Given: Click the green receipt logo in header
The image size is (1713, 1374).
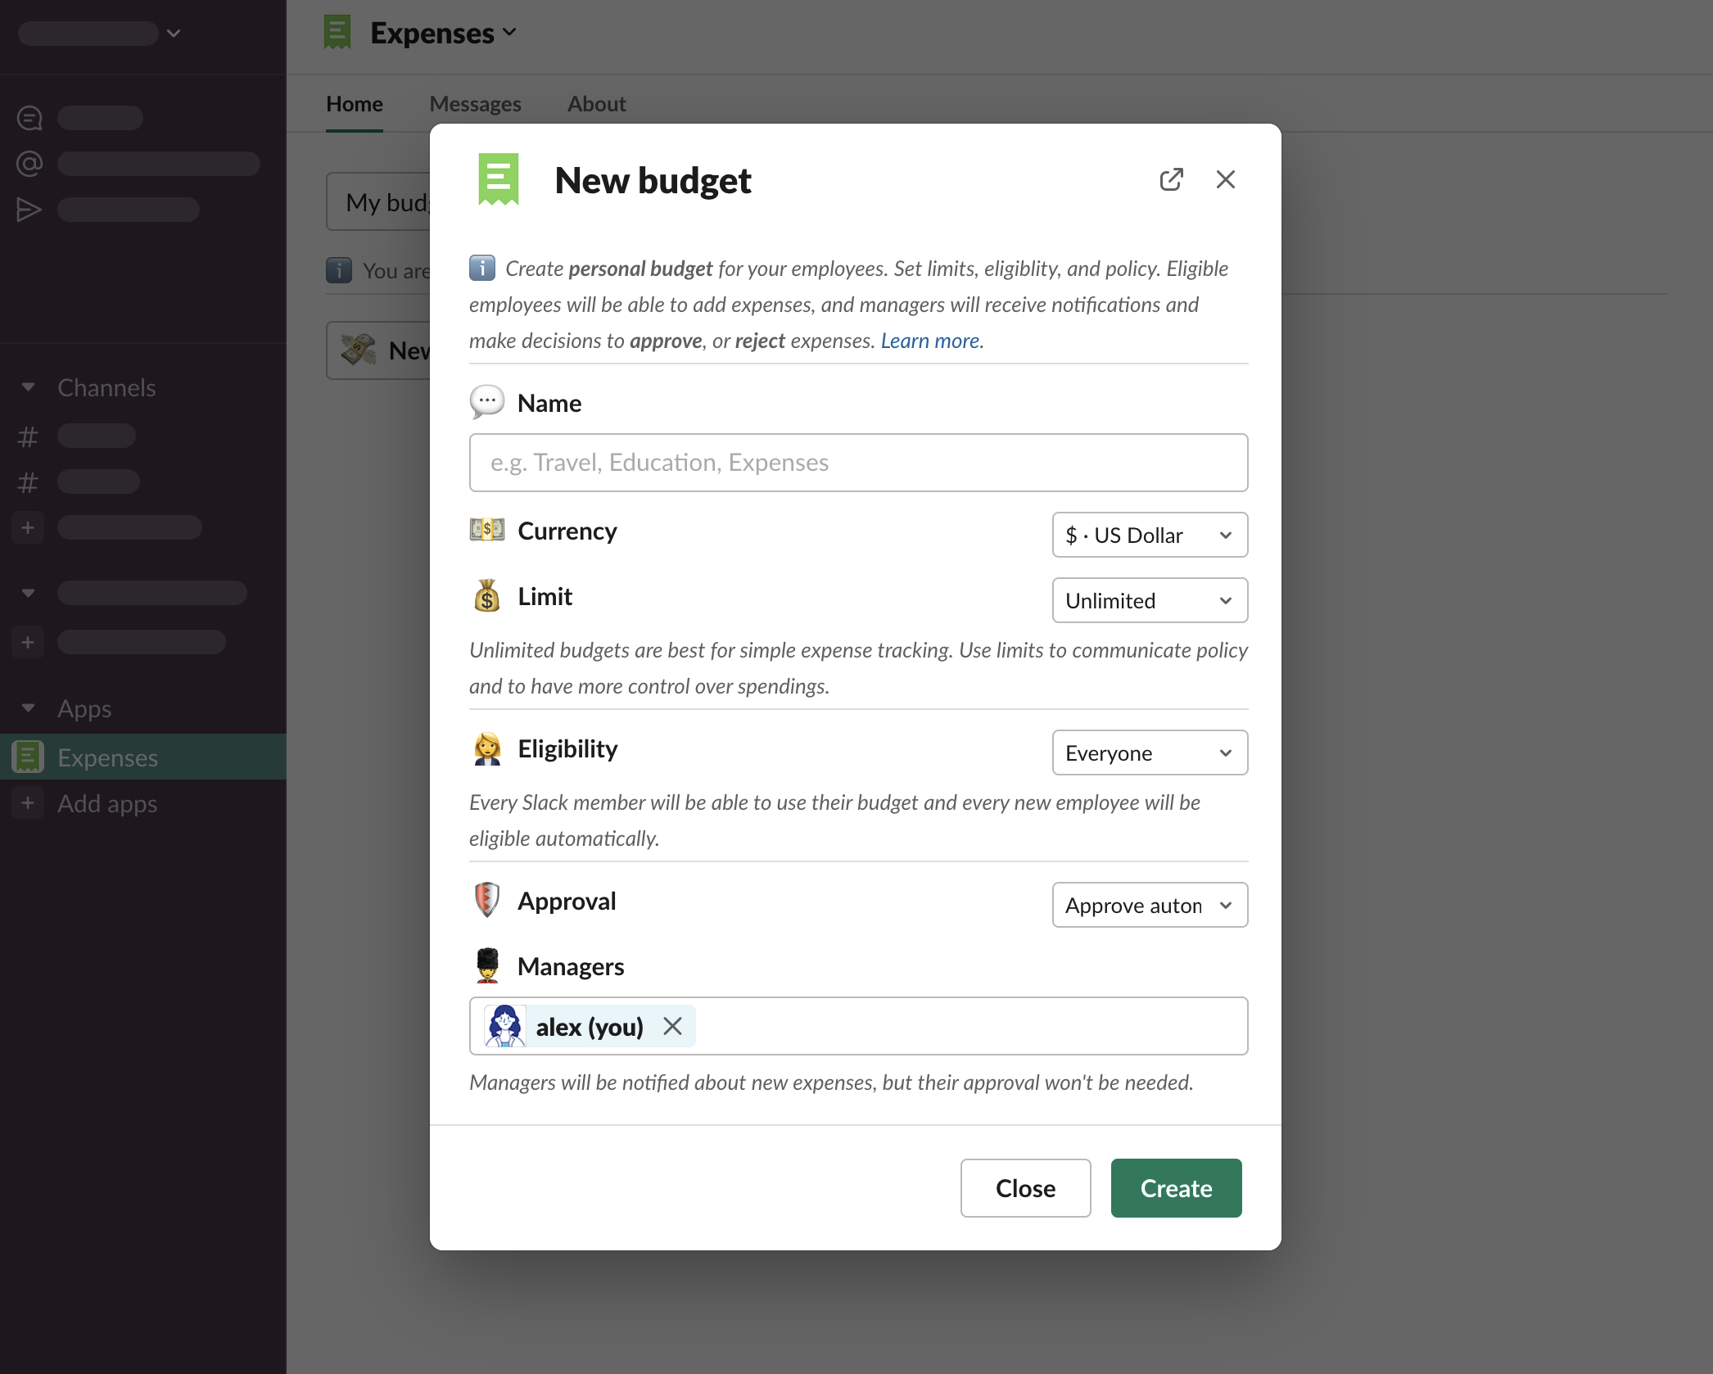Looking at the screenshot, I should [x=337, y=33].
